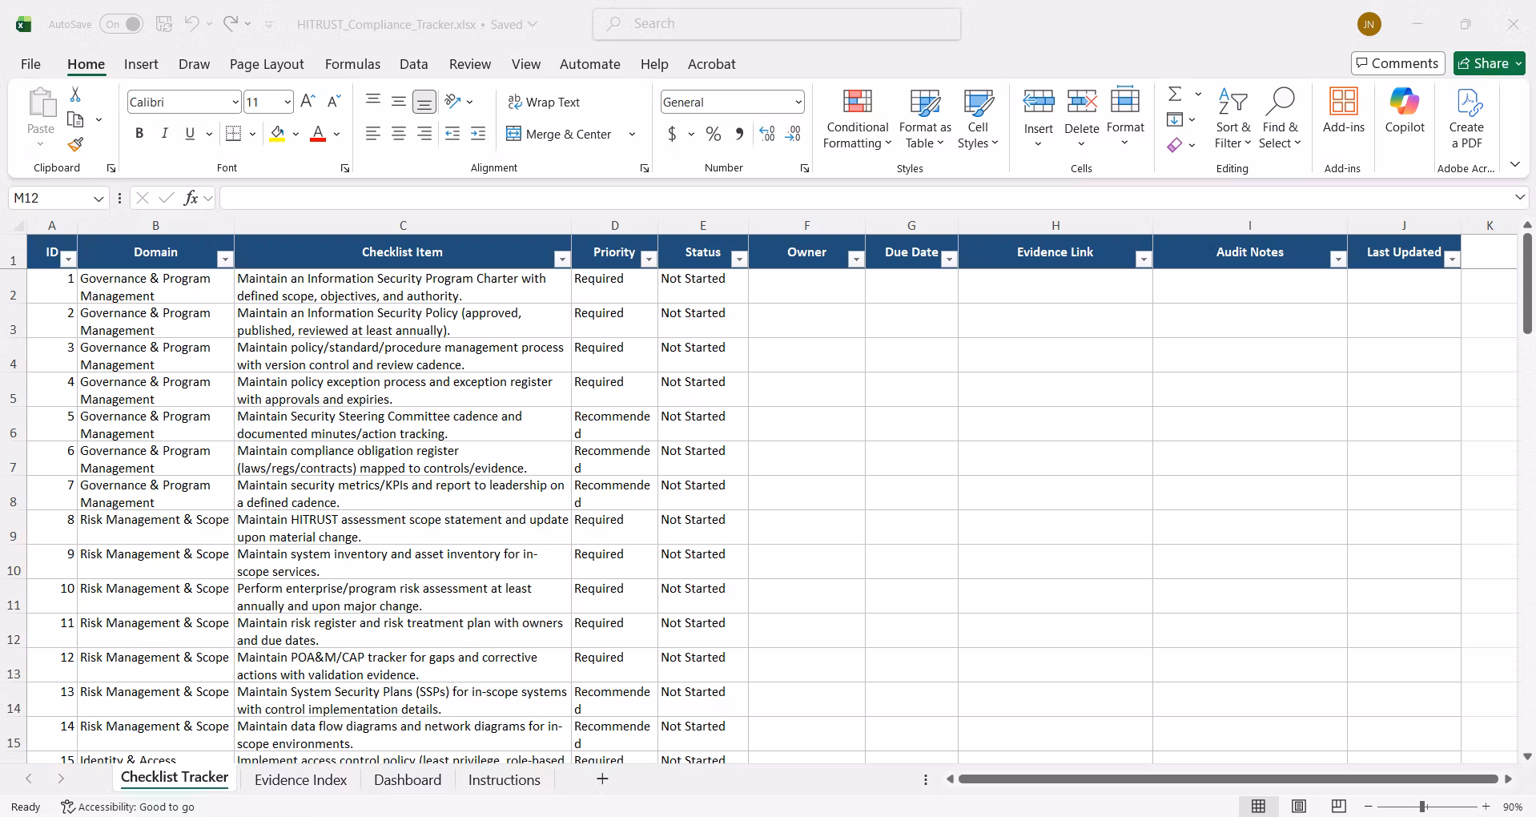This screenshot has height=817, width=1536.
Task: Click the Increase Indent icon
Action: tap(478, 134)
